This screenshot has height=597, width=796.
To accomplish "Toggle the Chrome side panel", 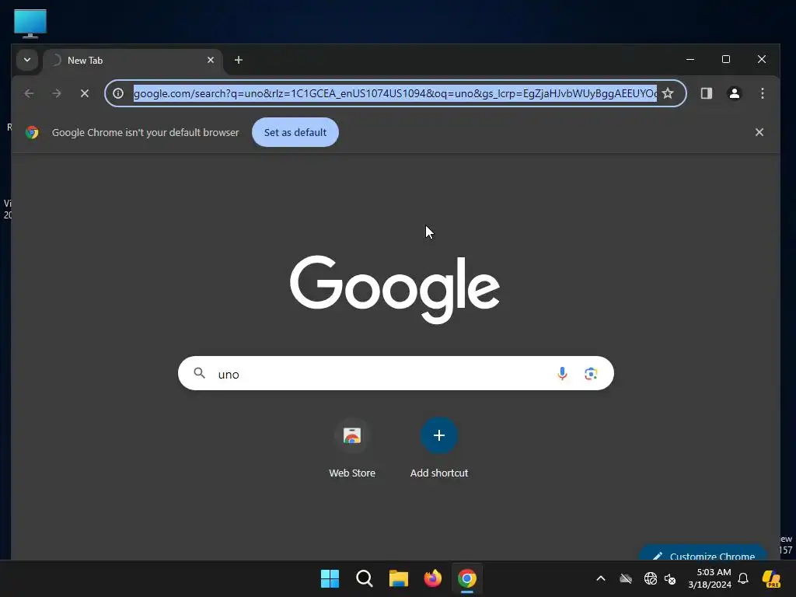I will coord(706,93).
